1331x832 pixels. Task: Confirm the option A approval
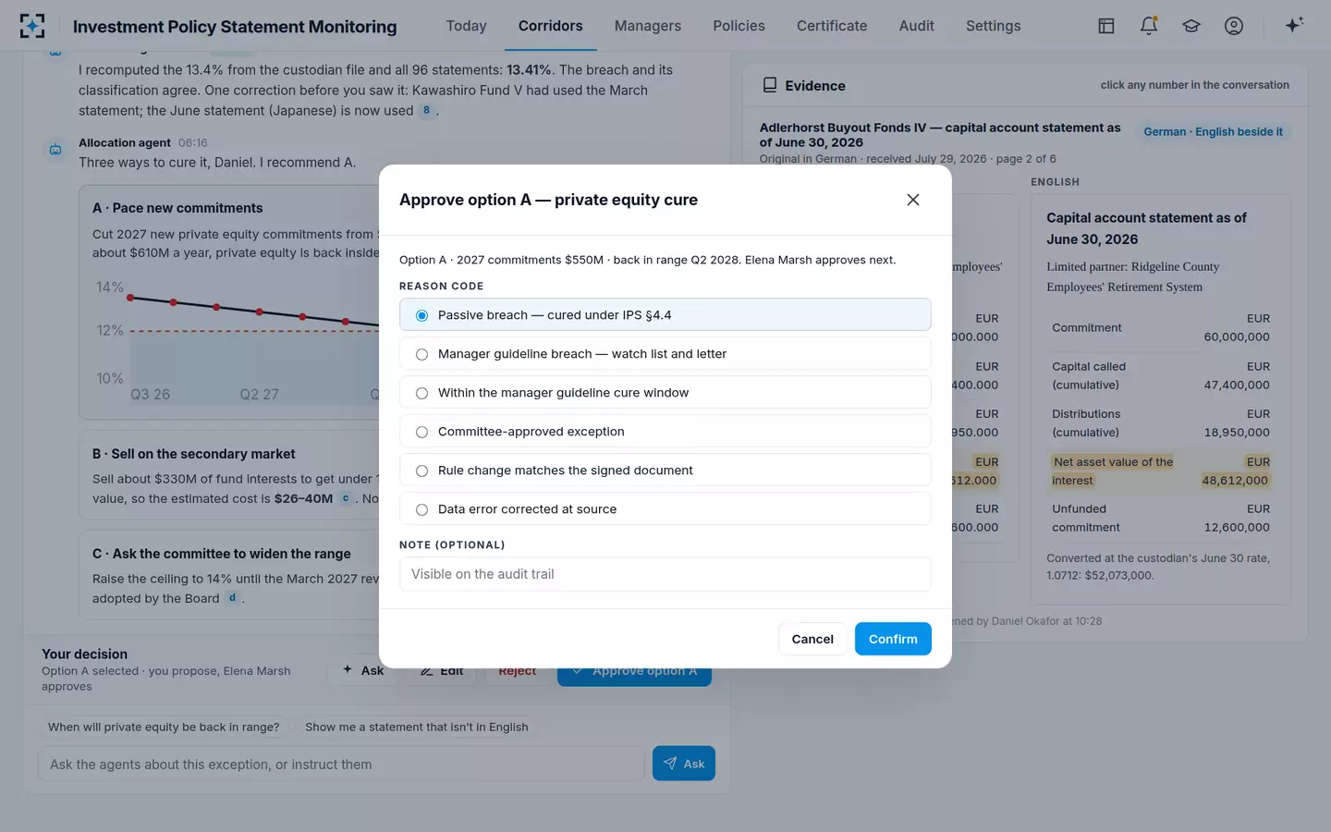pos(893,639)
